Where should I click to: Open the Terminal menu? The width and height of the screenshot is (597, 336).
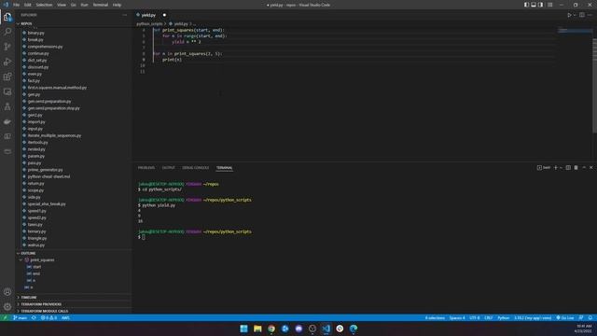point(101,5)
